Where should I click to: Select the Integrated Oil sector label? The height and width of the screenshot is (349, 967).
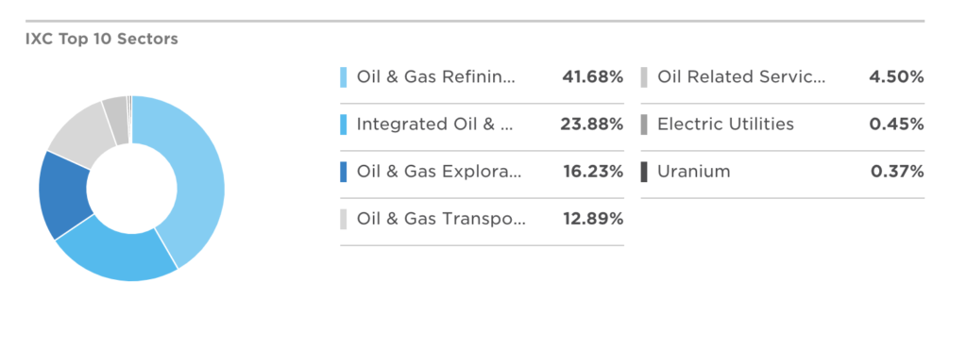pyautogui.click(x=434, y=125)
